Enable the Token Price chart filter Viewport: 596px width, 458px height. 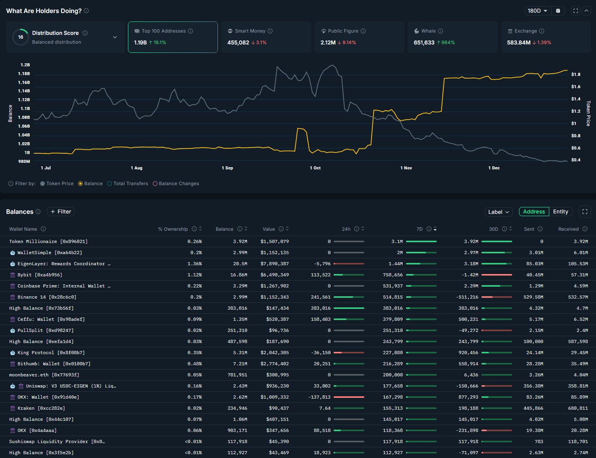[57, 184]
